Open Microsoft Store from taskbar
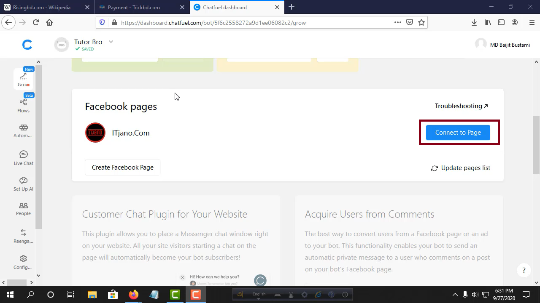This screenshot has height=303, width=540. point(113,295)
